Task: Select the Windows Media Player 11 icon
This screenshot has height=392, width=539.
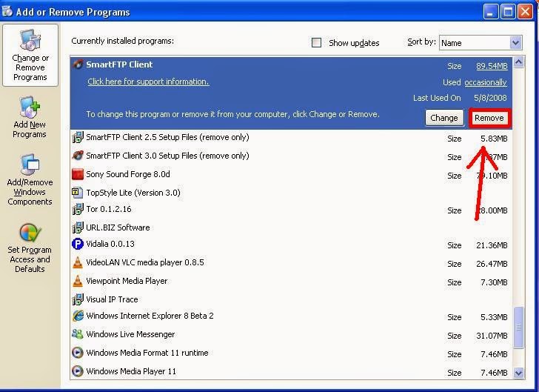Action: tap(78, 371)
